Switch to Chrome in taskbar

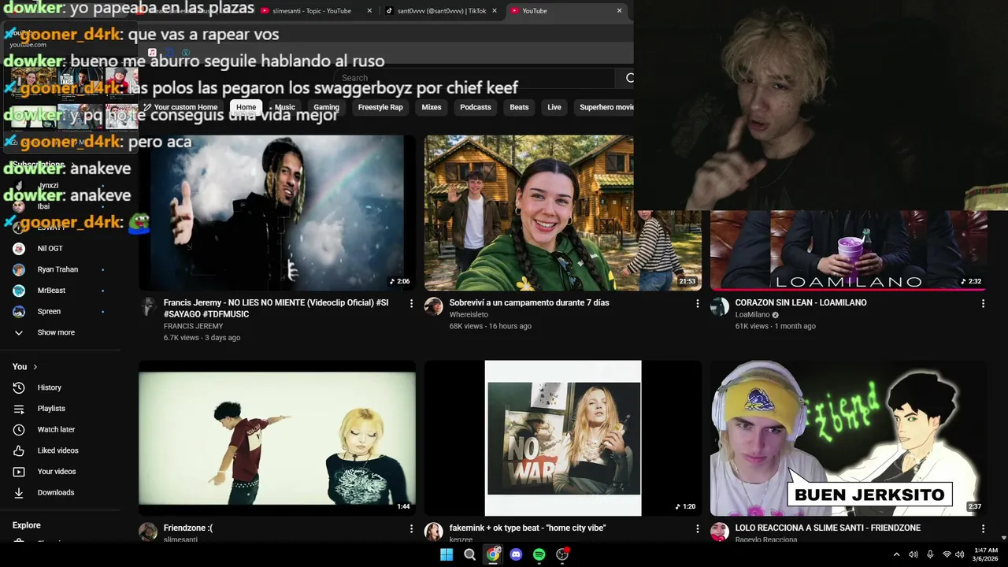[x=493, y=554]
